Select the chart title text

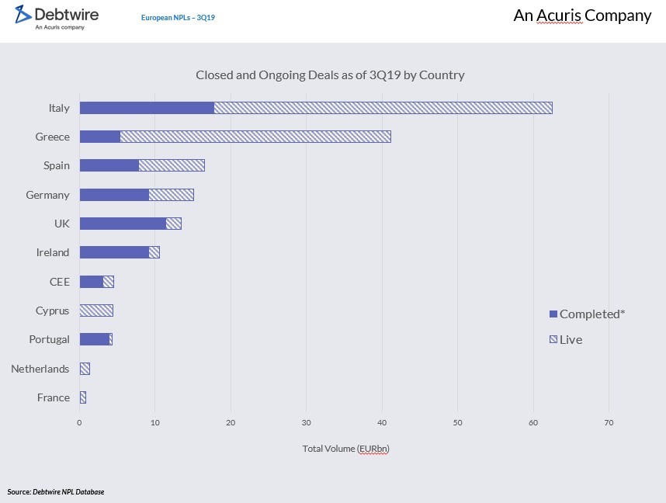click(x=330, y=75)
